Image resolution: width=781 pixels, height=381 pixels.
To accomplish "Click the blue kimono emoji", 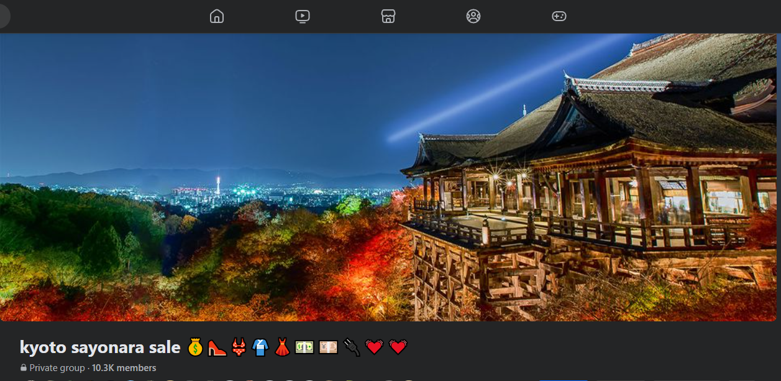I will [x=260, y=347].
